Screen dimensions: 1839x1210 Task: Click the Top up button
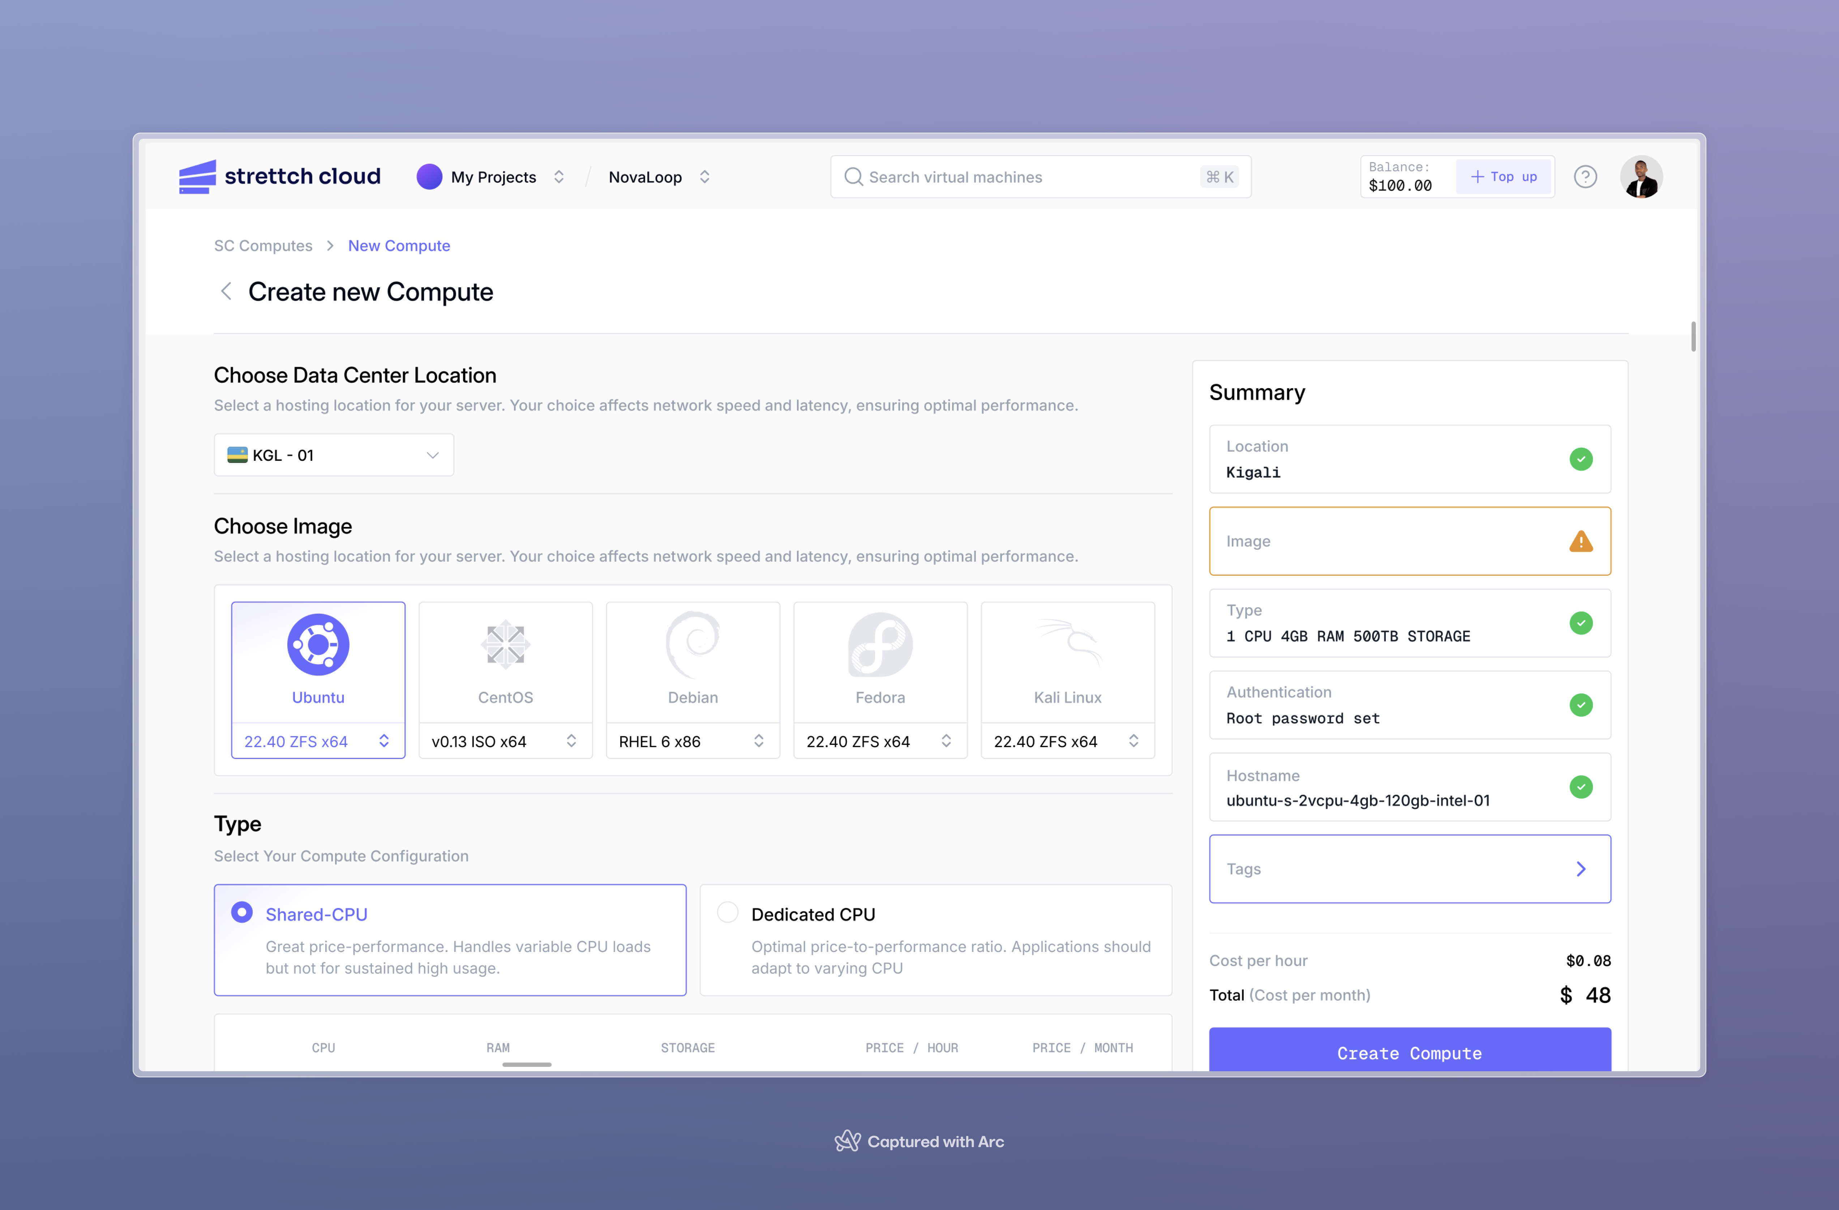pyautogui.click(x=1503, y=177)
